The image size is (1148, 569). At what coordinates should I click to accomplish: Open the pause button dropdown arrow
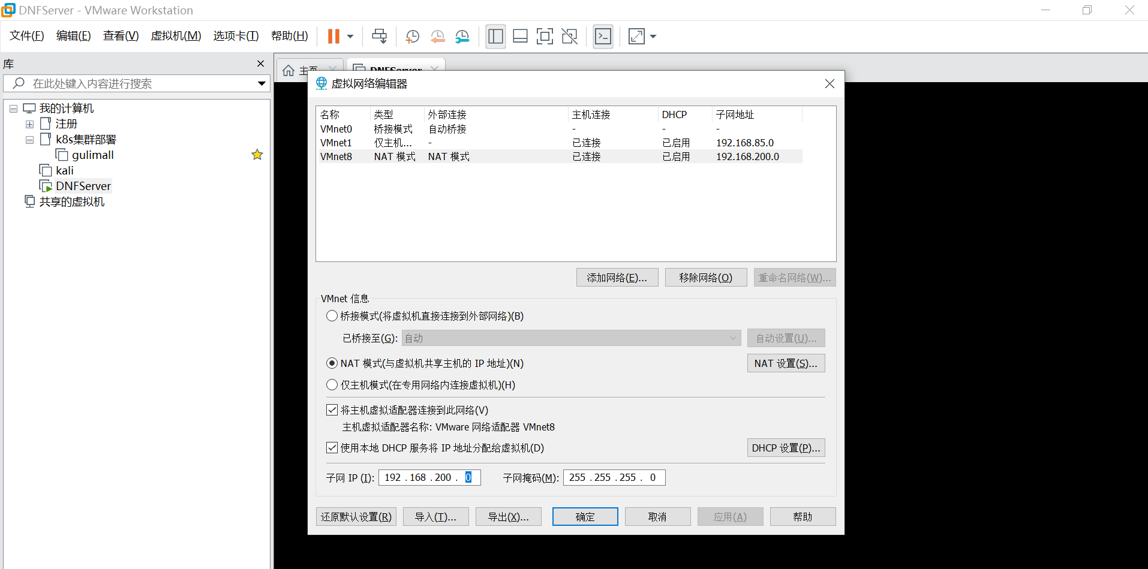350,37
